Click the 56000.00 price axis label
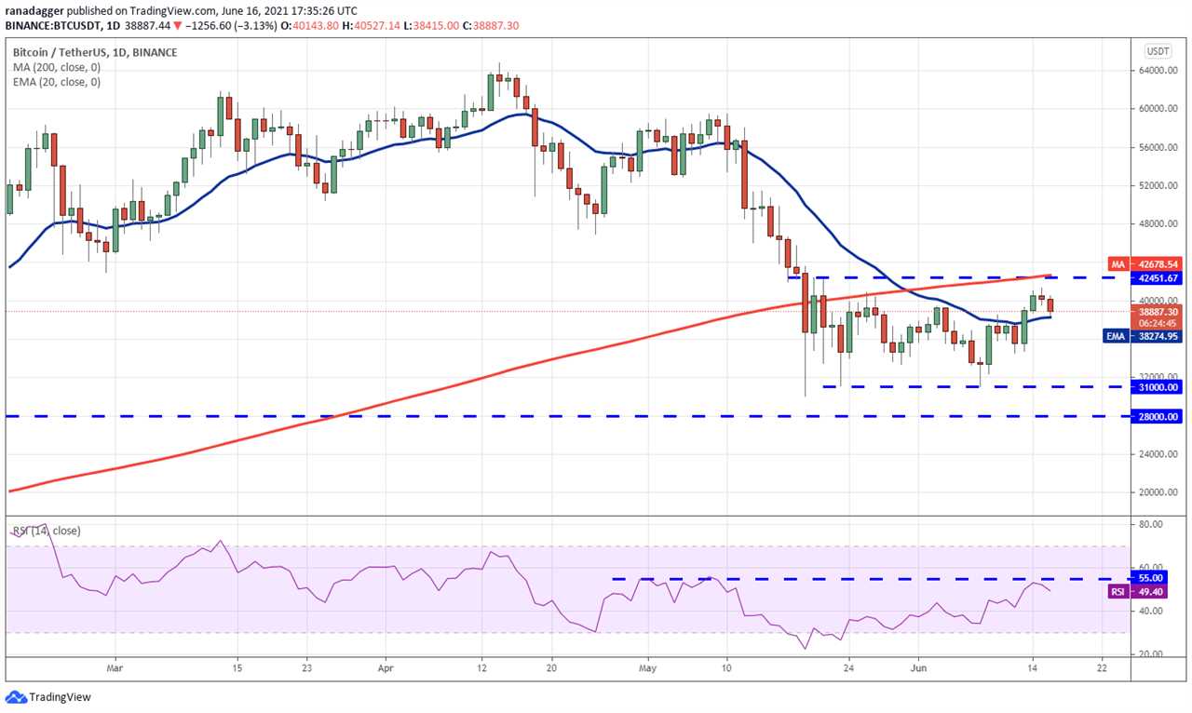 pyautogui.click(x=1157, y=147)
